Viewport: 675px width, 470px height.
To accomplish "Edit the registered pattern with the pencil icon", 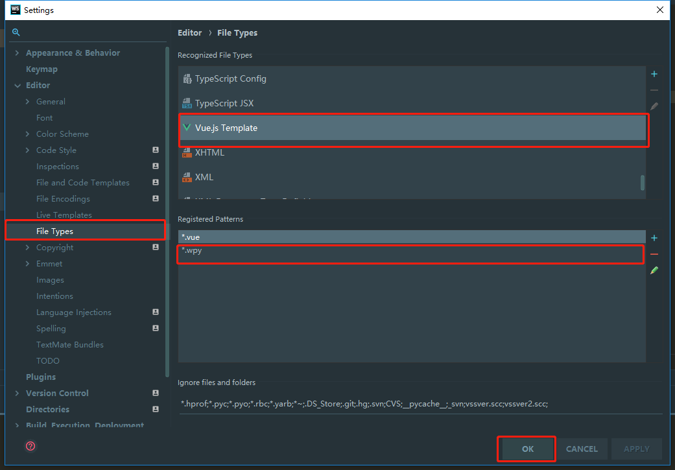I will (x=654, y=270).
